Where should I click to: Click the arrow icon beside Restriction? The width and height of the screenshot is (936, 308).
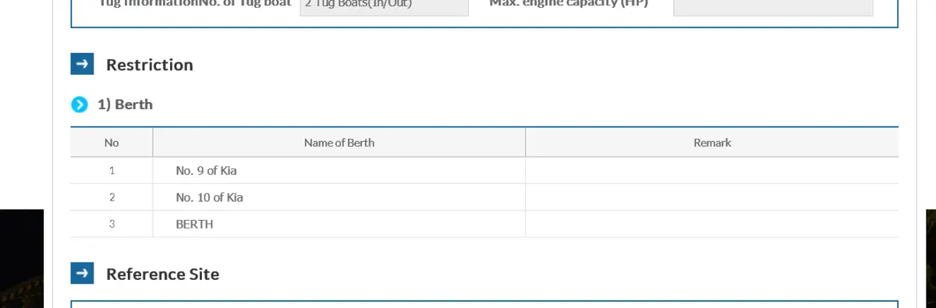(x=82, y=65)
